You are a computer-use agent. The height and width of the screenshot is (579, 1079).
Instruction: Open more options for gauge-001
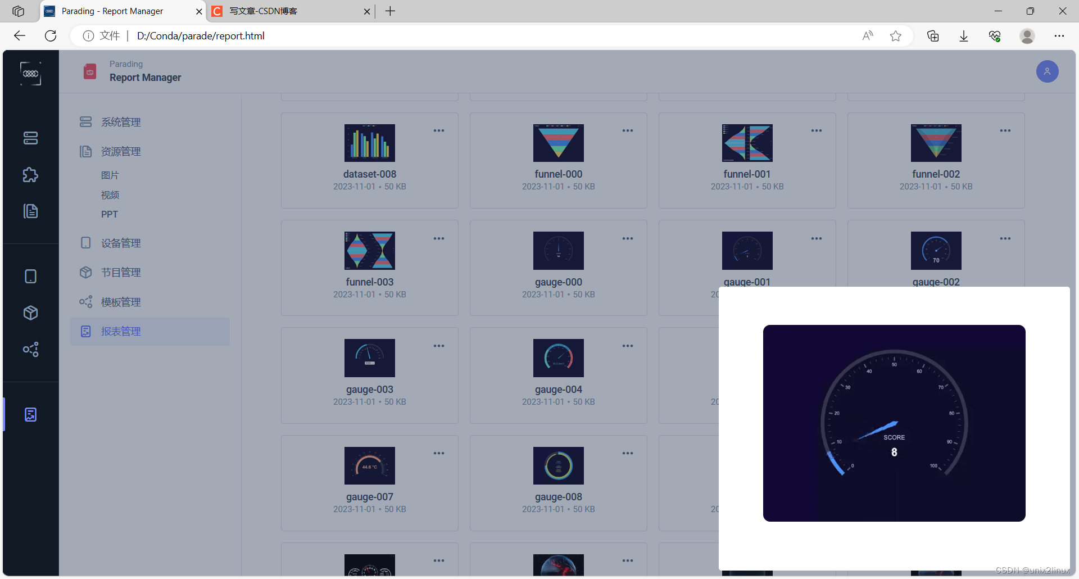[x=817, y=238]
